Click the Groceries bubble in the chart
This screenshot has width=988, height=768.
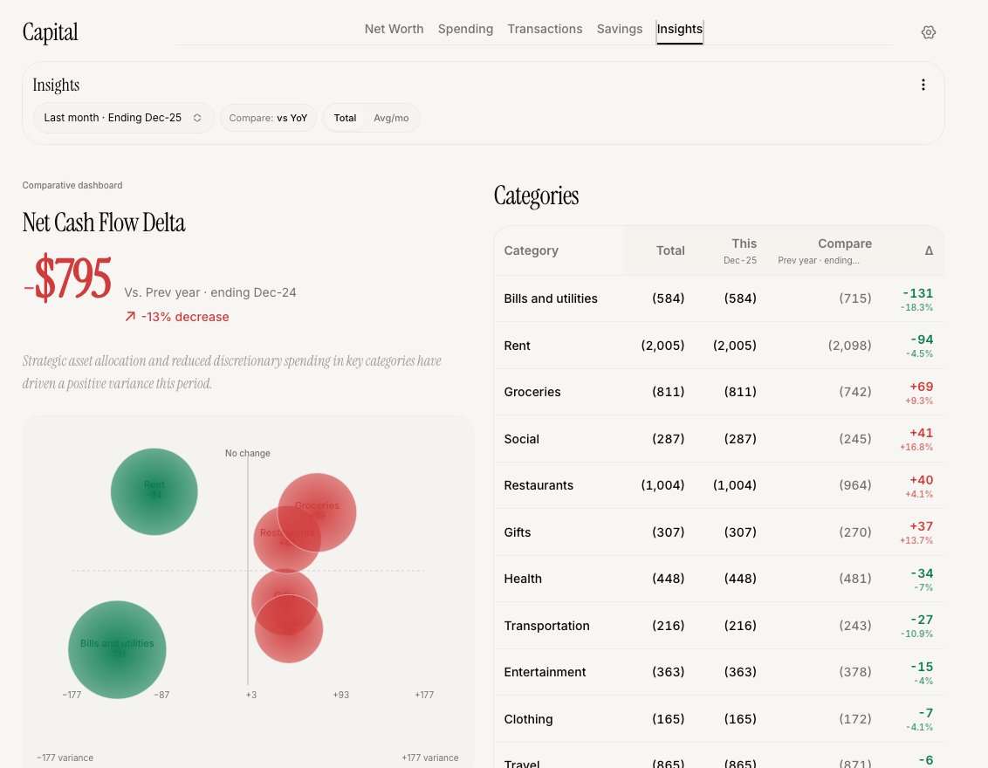tap(317, 512)
